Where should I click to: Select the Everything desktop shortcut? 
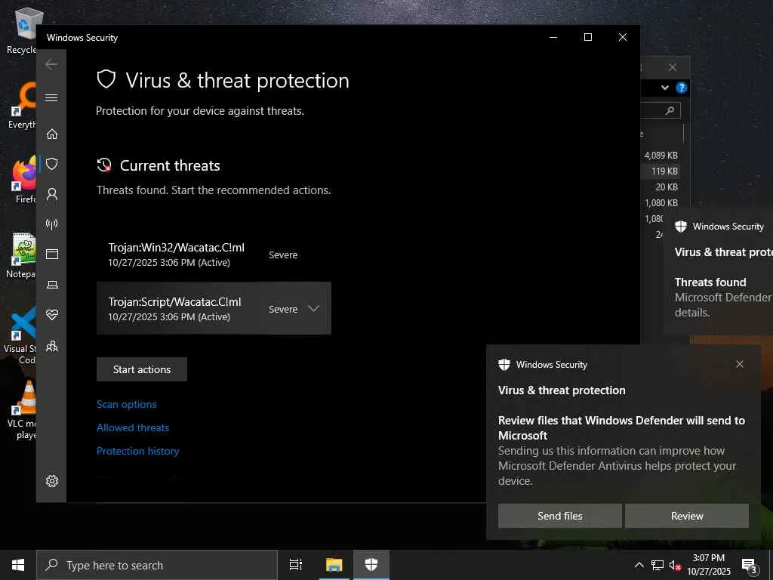pos(22,106)
